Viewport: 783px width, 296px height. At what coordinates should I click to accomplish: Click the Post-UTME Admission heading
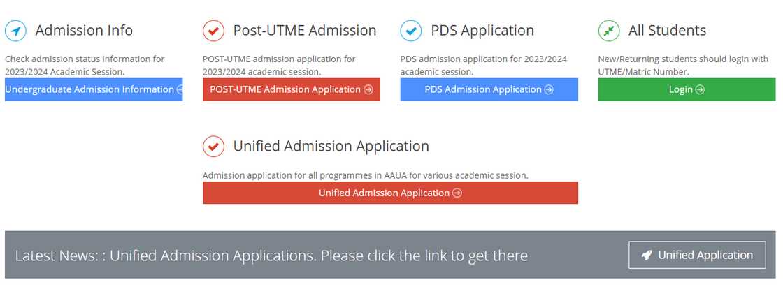click(305, 31)
